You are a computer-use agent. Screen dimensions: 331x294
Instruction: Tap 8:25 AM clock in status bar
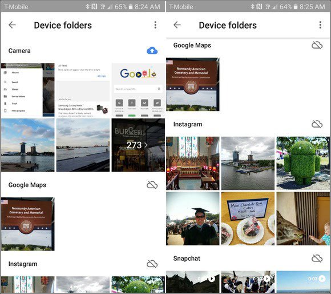312,7
